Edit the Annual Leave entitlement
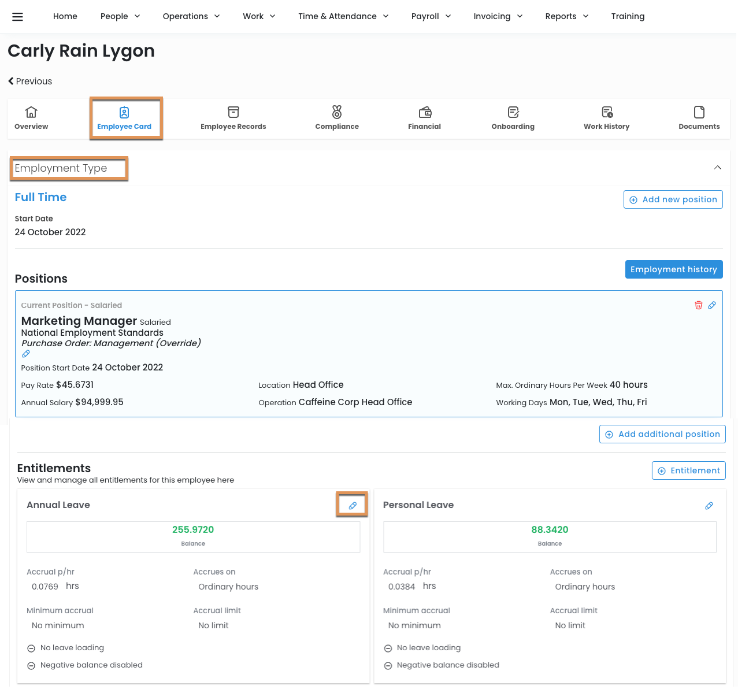The height and width of the screenshot is (693, 738). pyautogui.click(x=353, y=505)
